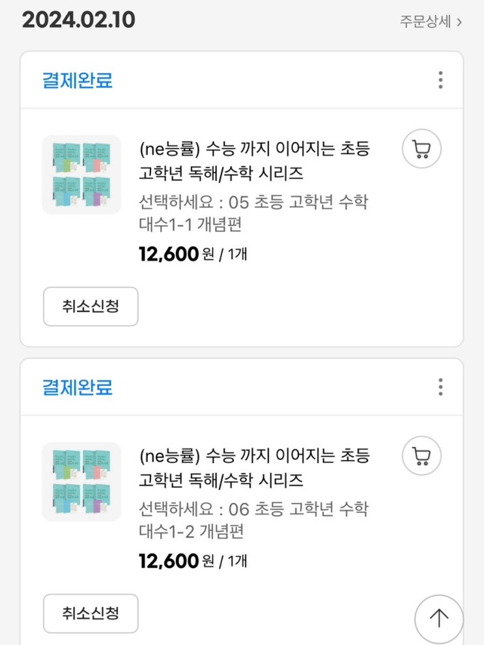The height and width of the screenshot is (645, 484).
Task: Open three-dot menu for 대수1-2 order
Action: click(440, 387)
